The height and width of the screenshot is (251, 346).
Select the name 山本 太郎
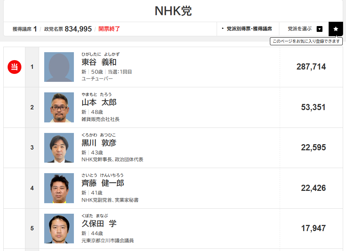click(x=99, y=103)
